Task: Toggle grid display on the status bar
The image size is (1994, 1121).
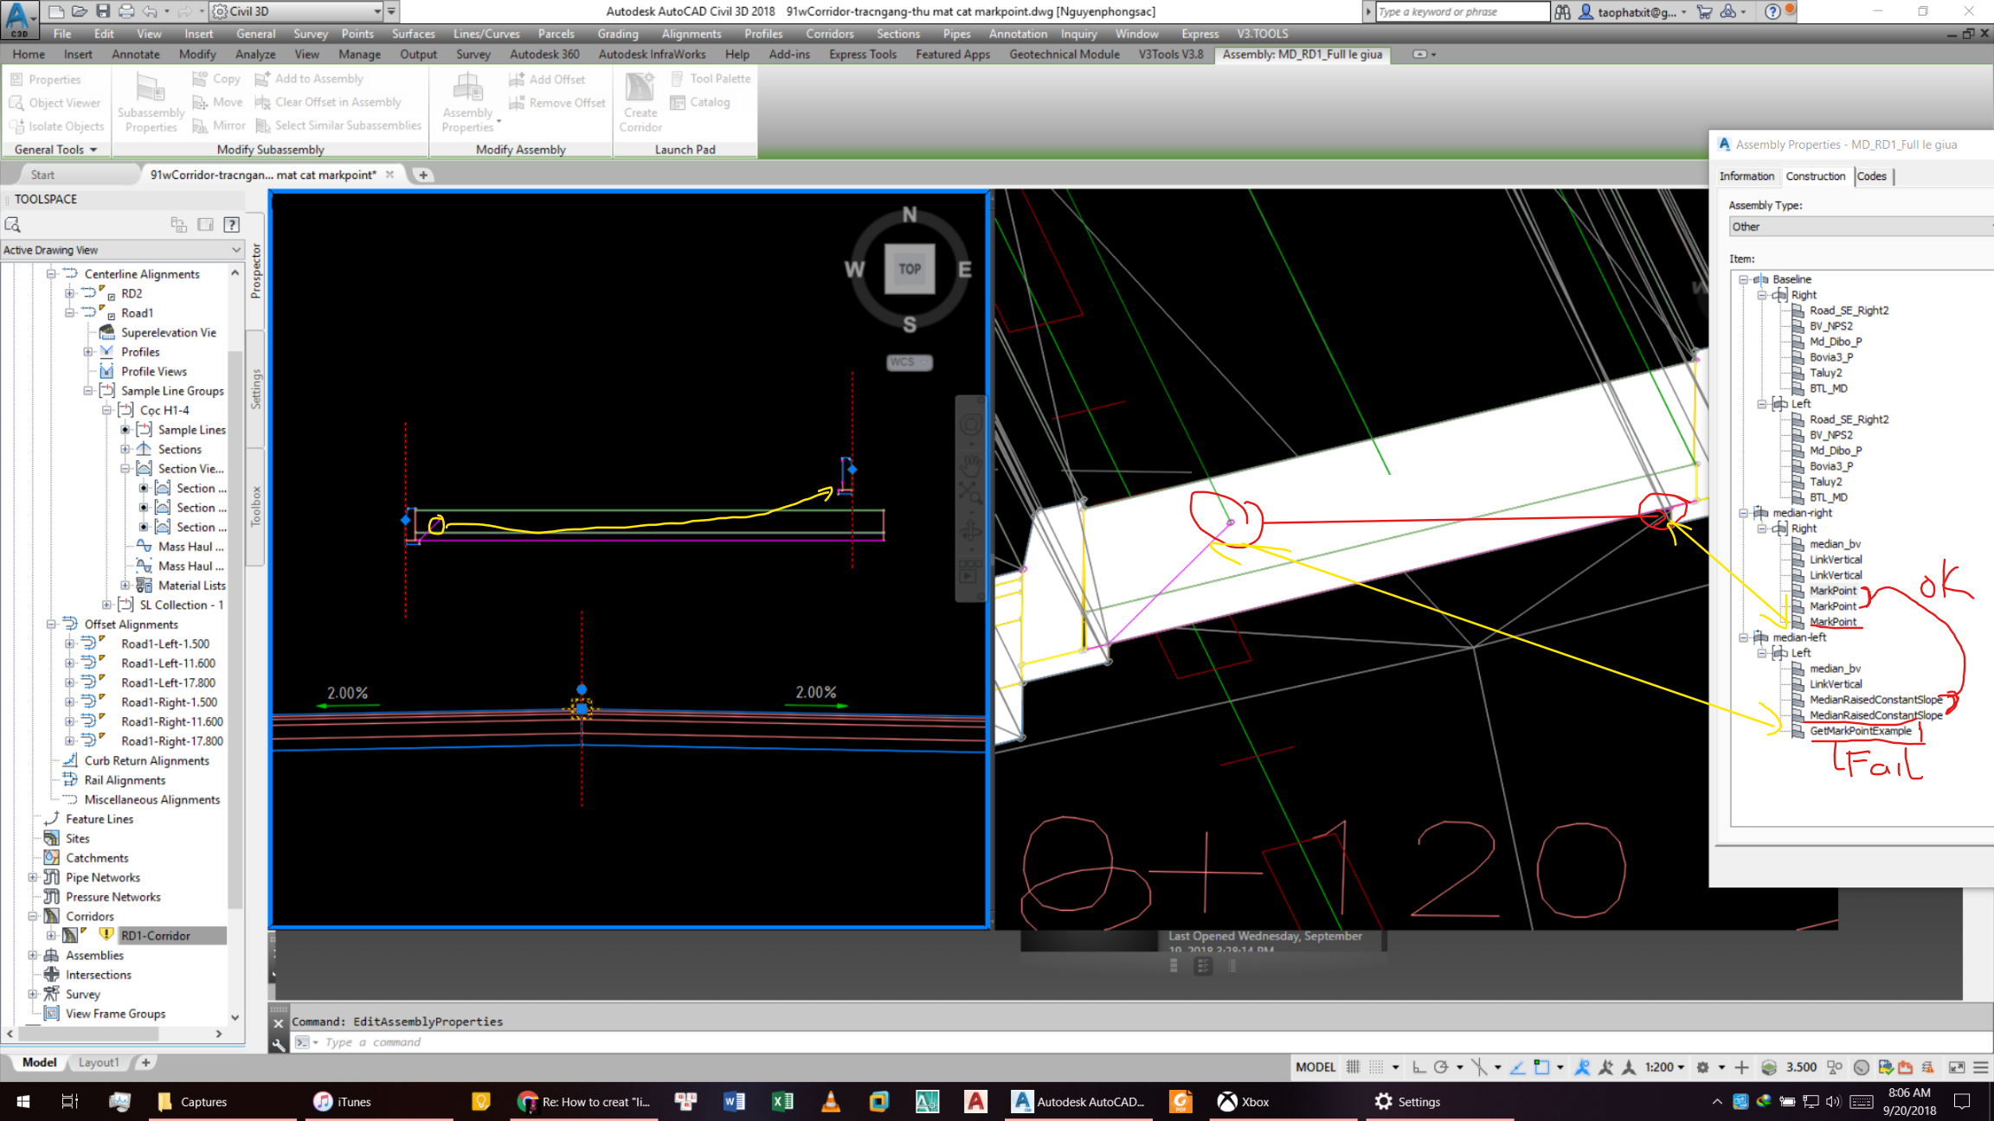Action: pos(1353,1067)
